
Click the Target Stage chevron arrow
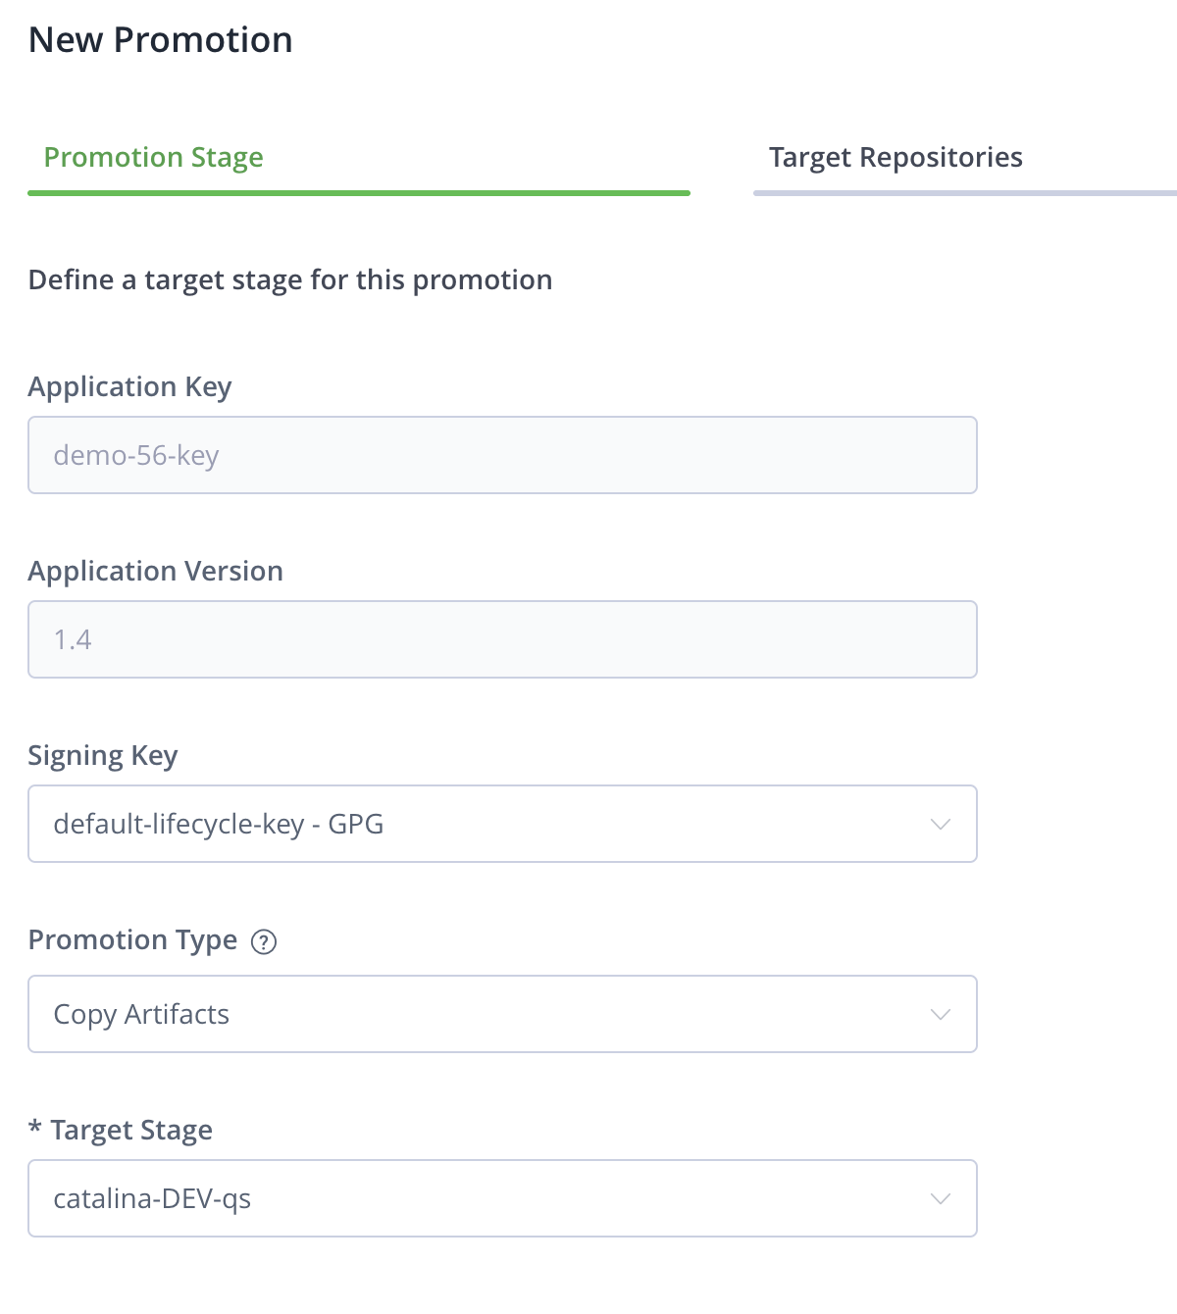(940, 1199)
